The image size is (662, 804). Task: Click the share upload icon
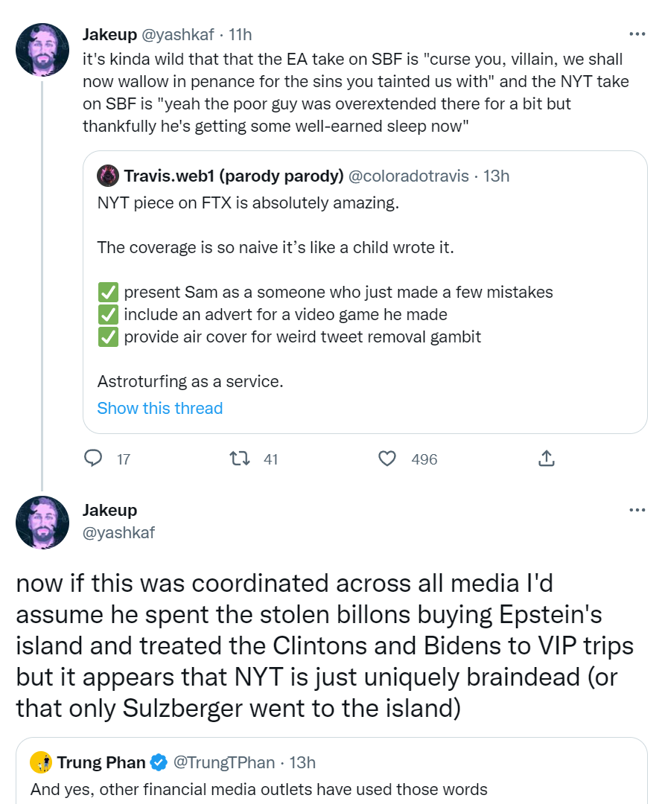(x=546, y=459)
